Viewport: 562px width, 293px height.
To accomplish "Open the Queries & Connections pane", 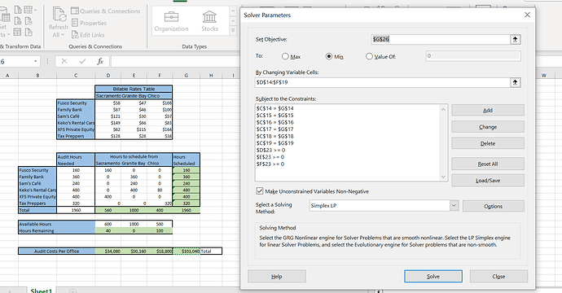I will [105, 11].
